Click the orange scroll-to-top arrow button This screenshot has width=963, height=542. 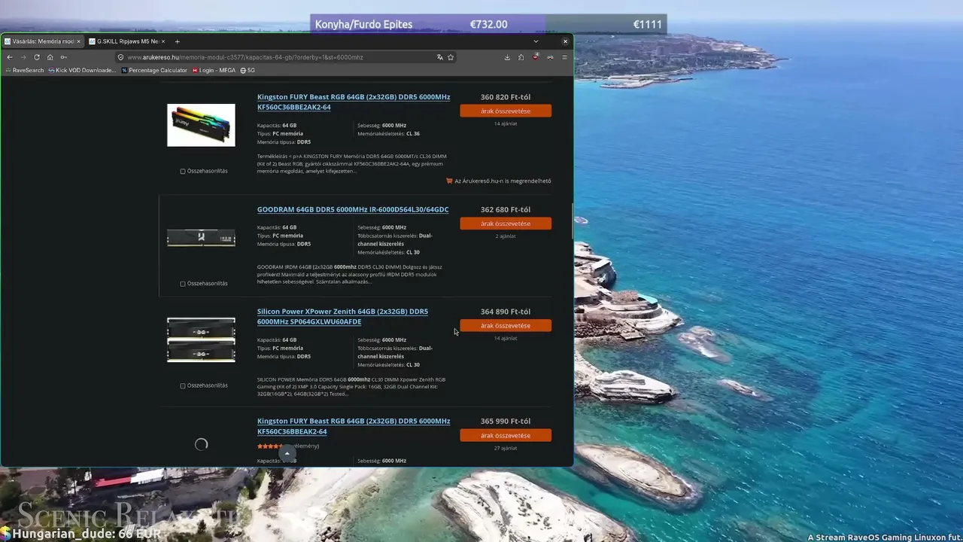click(287, 454)
